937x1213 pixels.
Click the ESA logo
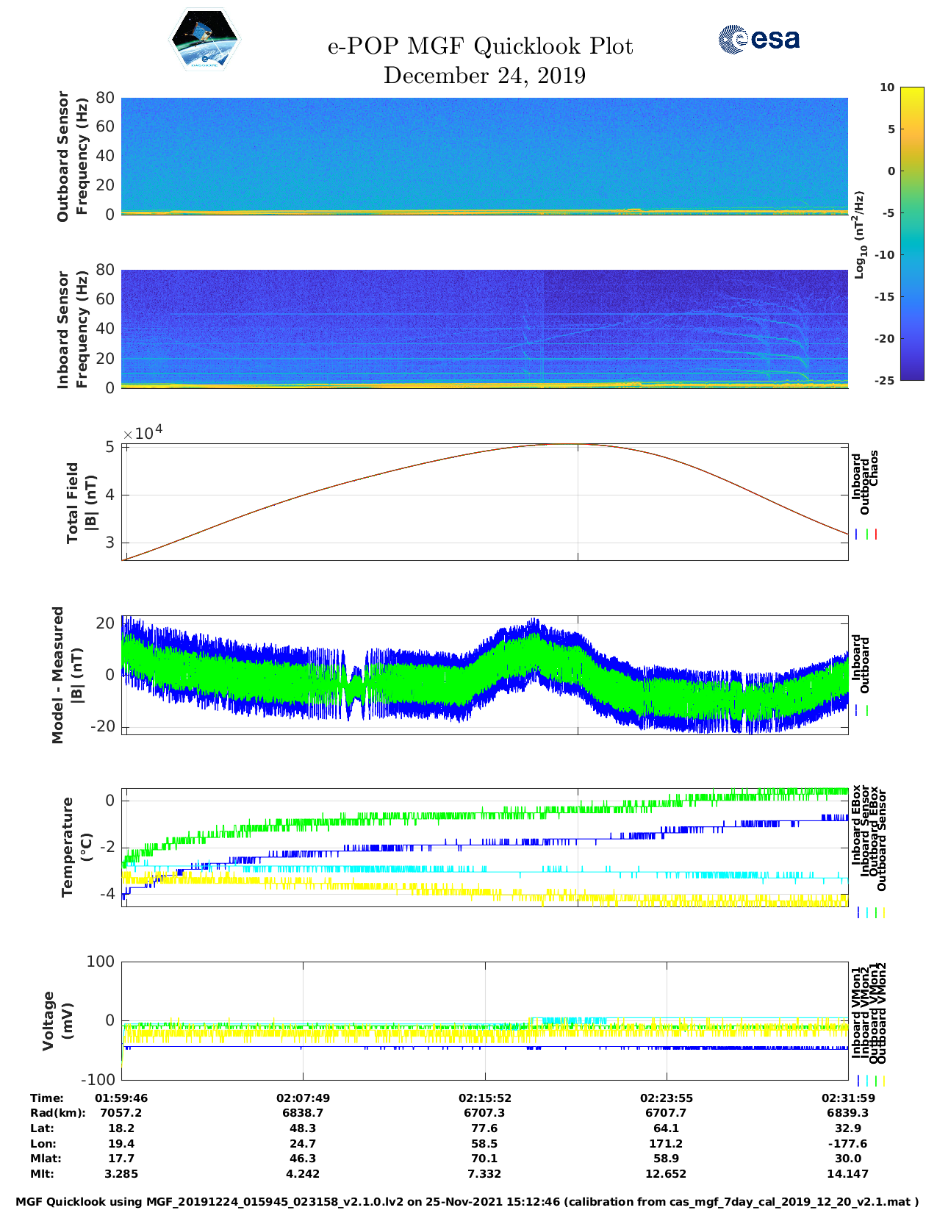click(758, 39)
